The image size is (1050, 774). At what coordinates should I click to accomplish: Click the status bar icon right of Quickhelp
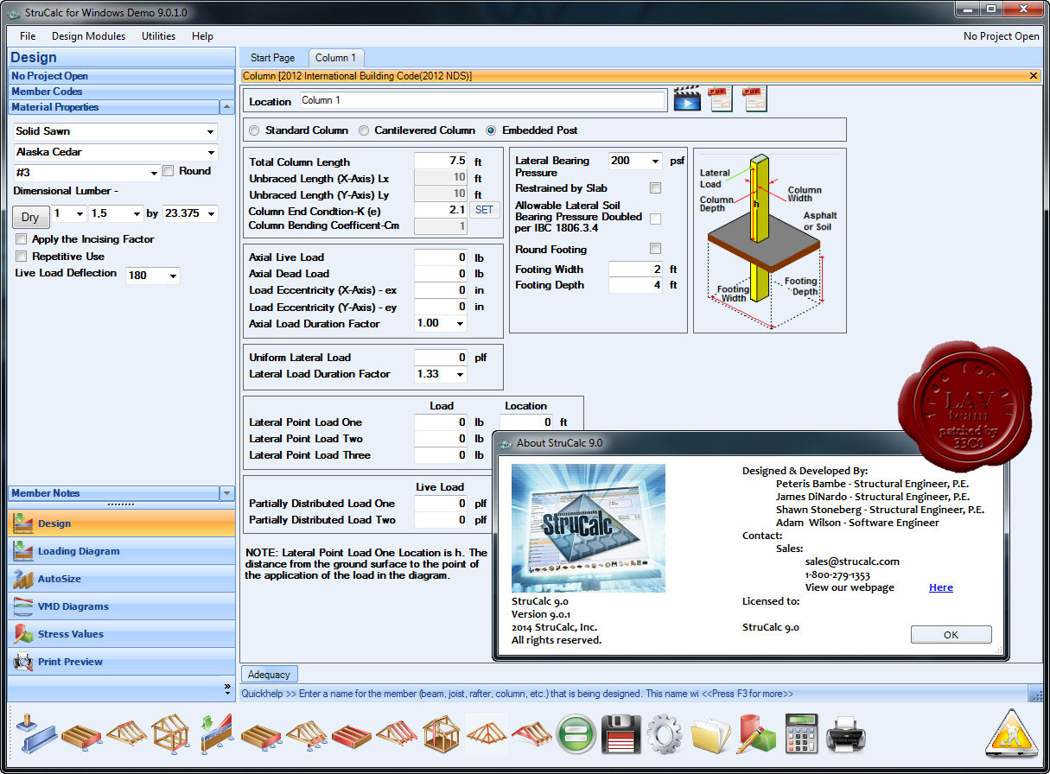pos(1035,694)
